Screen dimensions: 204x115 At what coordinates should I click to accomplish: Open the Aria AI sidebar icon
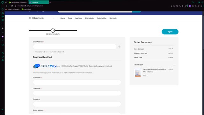point(3,28)
